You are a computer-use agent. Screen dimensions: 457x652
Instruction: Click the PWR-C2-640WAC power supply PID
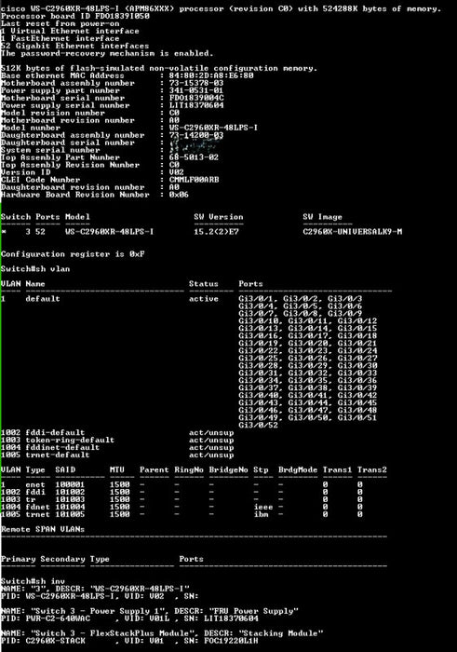tap(58, 618)
